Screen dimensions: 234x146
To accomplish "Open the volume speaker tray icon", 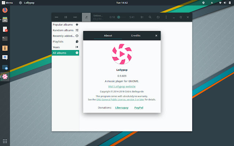I will pos(225,3).
